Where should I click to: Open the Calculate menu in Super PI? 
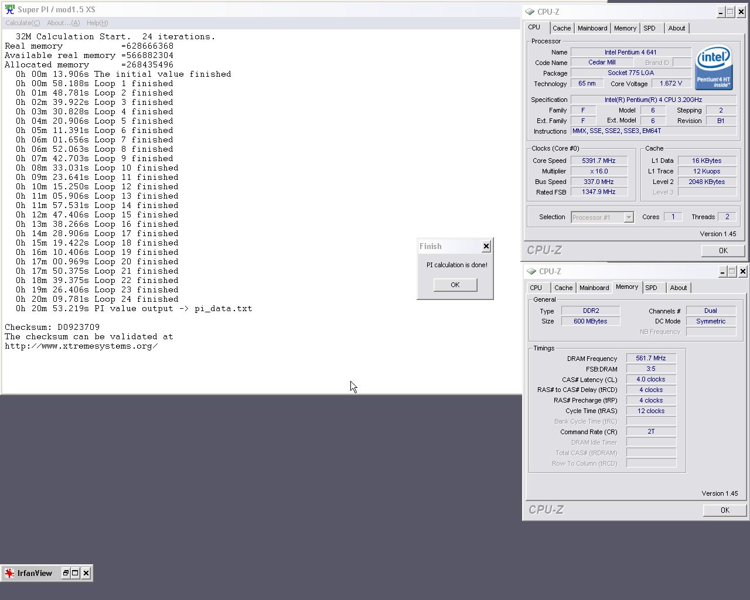pos(22,23)
